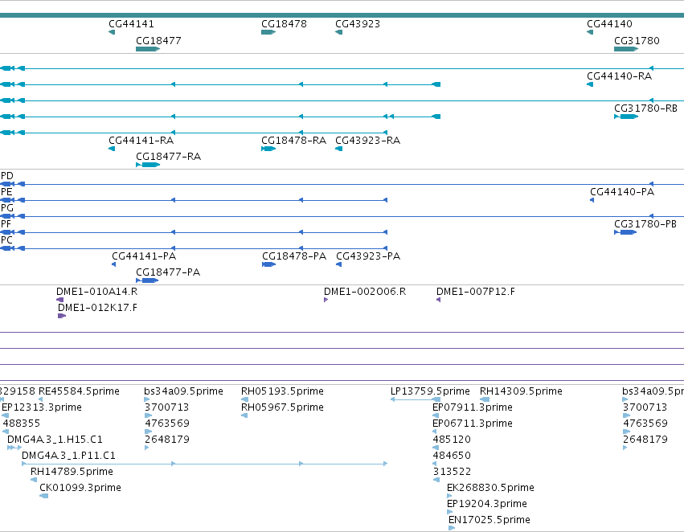This screenshot has width=684, height=532.
Task: Click the CG44140-PA protein label
Action: (x=622, y=192)
